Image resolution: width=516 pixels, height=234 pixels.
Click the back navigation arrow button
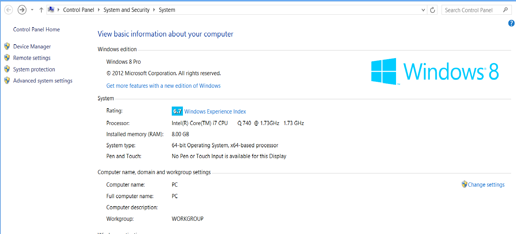8,10
